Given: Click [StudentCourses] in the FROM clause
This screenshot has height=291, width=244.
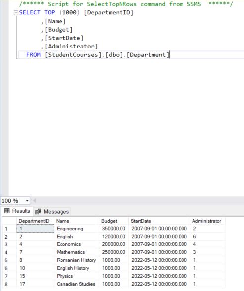Looking at the screenshot, I should (x=73, y=55).
